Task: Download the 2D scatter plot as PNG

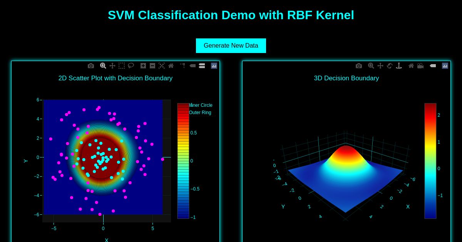Action: [x=91, y=66]
